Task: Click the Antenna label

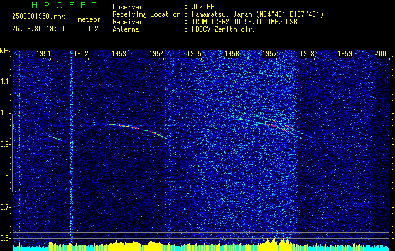Action: click(x=126, y=29)
